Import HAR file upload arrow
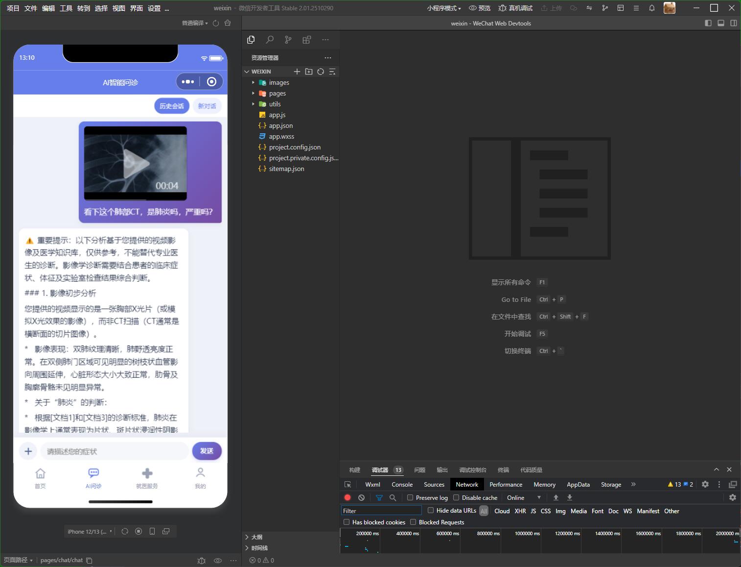 click(x=556, y=497)
